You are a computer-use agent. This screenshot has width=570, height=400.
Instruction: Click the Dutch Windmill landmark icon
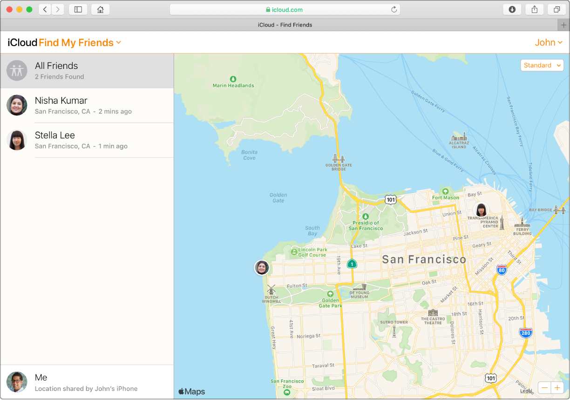click(271, 290)
